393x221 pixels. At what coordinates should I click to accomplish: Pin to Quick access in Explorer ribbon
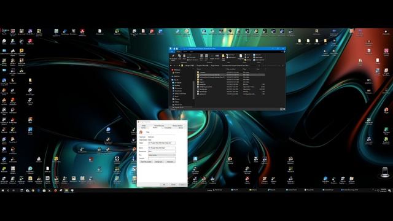point(173,57)
